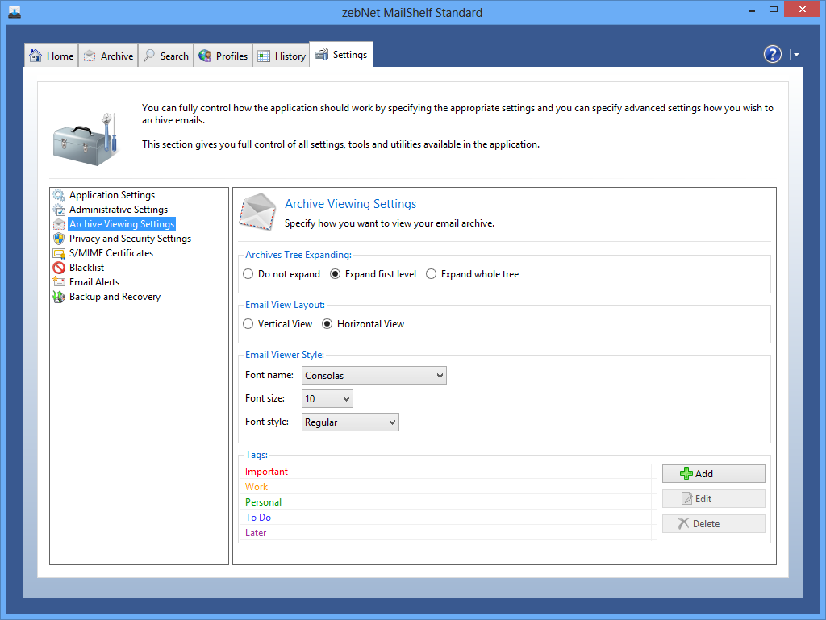Viewport: 826px width, 620px height.
Task: Open the History tab
Action: (282, 56)
